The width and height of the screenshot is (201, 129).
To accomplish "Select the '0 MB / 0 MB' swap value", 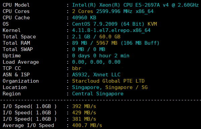I will coord(89,49).
